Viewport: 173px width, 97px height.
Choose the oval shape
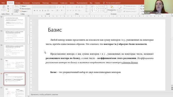click(x=101, y=6)
